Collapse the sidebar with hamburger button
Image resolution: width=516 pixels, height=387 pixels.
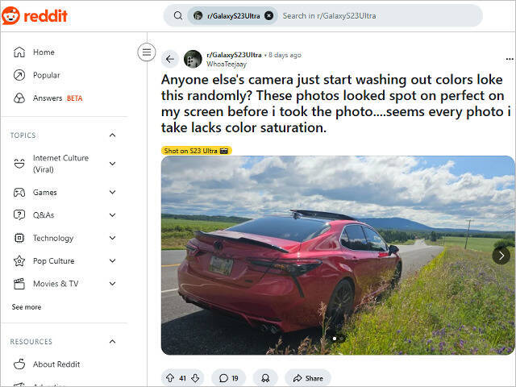[x=146, y=52]
